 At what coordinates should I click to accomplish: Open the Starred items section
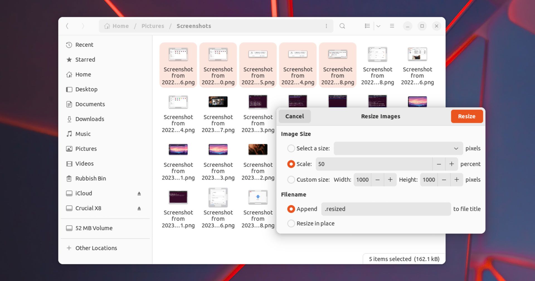tap(85, 59)
